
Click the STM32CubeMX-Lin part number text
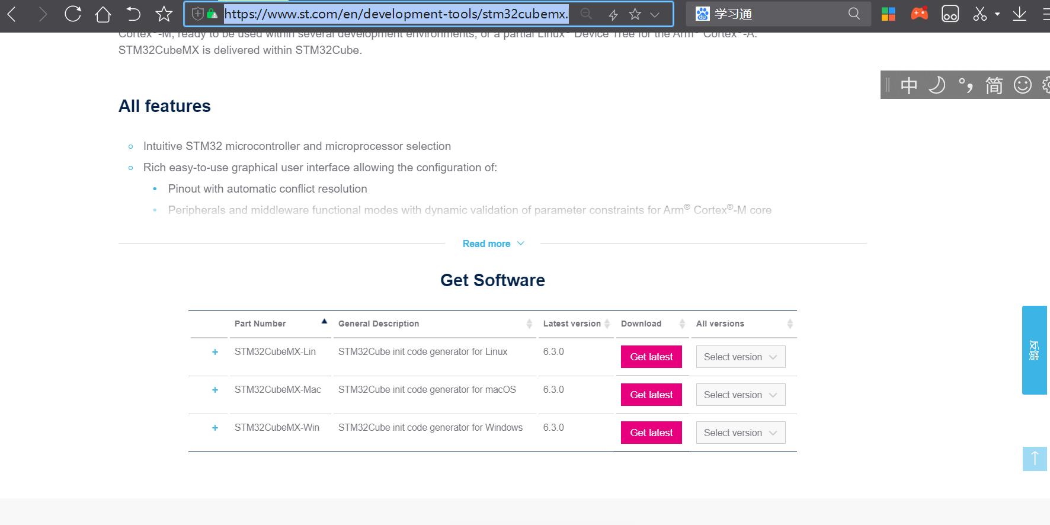tap(275, 351)
